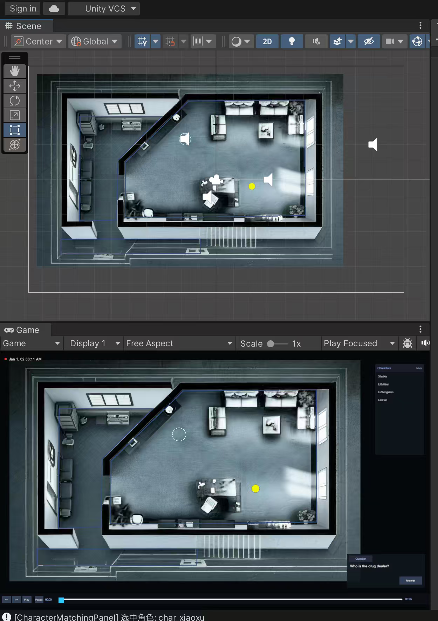438x621 pixels.
Task: Expand the Center pivot dropdown
Action: tap(38, 41)
